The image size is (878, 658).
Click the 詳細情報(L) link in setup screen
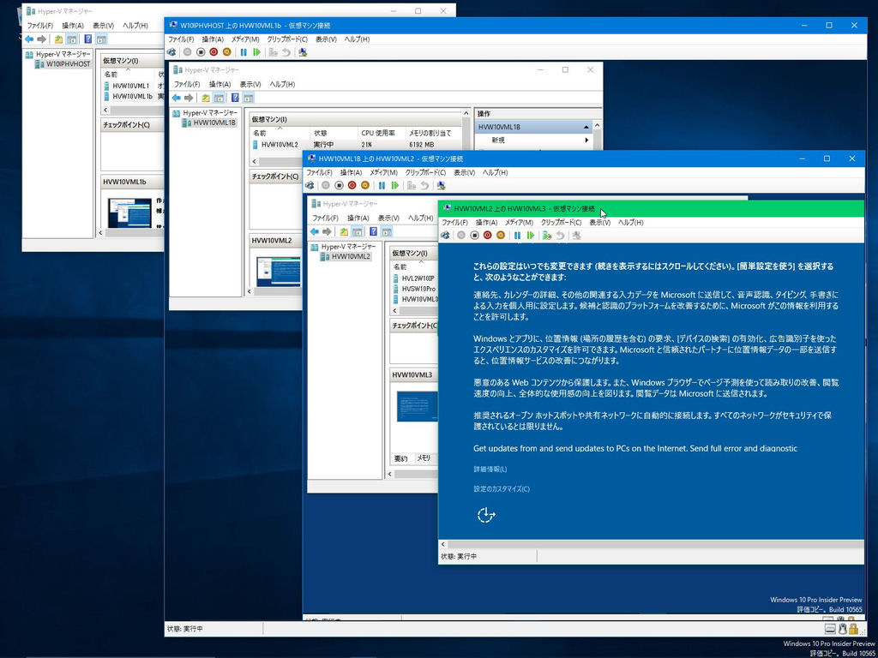(490, 469)
